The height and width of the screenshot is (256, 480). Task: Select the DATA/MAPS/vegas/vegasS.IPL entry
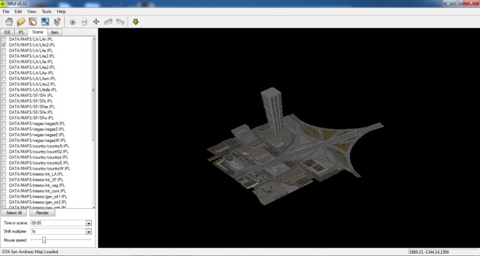37,129
